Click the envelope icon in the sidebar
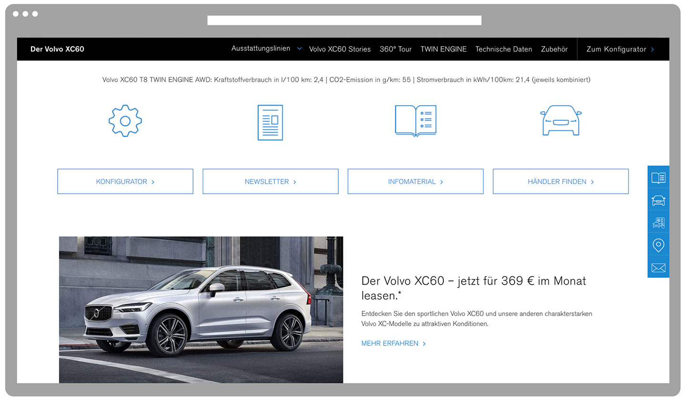Viewport: 685px width, 406px height. tap(658, 267)
